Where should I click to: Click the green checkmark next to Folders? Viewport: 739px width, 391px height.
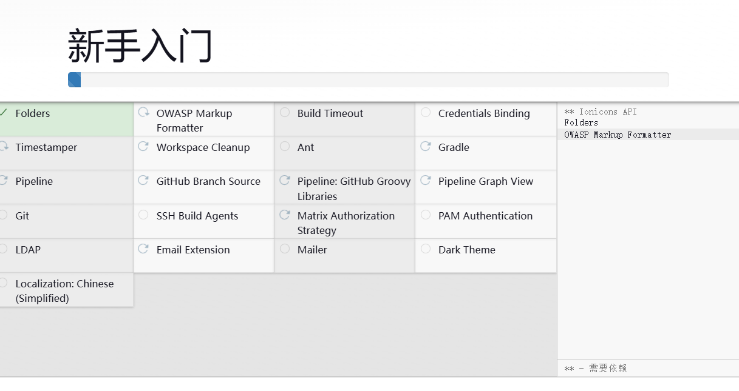[3, 113]
